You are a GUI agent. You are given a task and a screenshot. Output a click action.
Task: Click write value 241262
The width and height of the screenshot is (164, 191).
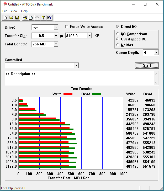(132, 114)
